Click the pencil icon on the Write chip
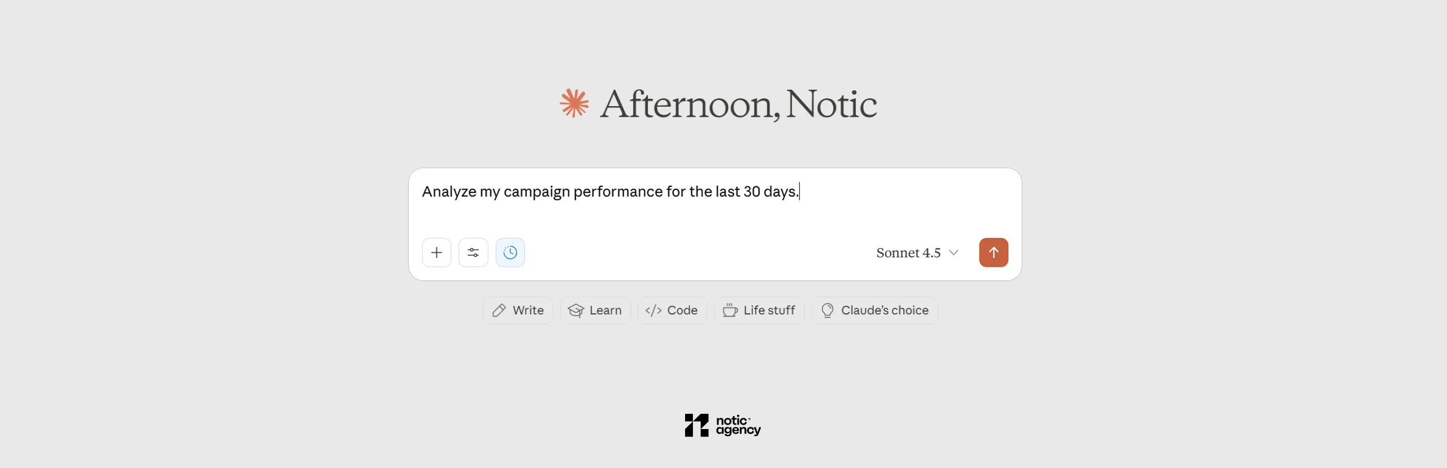This screenshot has width=1447, height=468. (499, 310)
